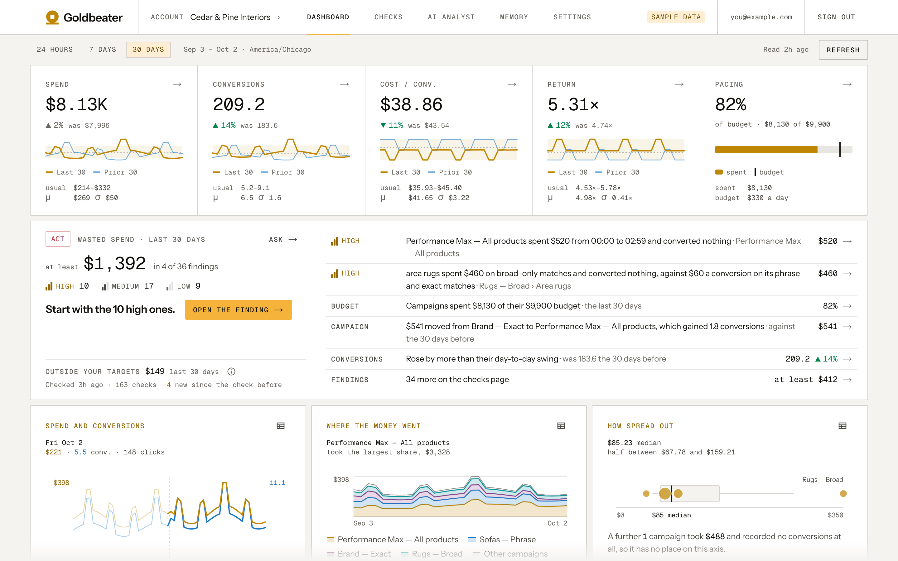
Task: Open the Campaign $541 row arrow
Action: (x=847, y=327)
